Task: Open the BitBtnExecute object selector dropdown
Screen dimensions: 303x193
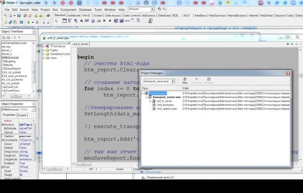Action: (34, 110)
